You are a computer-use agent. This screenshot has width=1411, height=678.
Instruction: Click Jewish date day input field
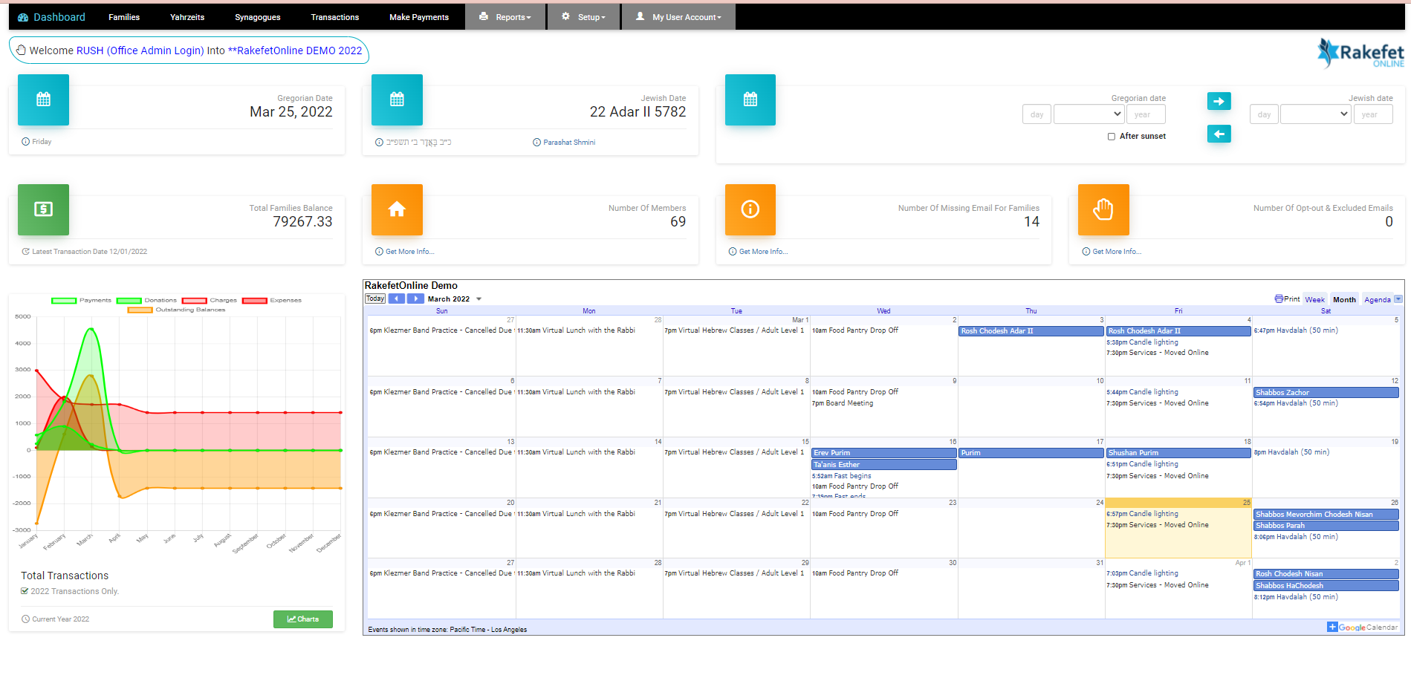[x=1264, y=114]
